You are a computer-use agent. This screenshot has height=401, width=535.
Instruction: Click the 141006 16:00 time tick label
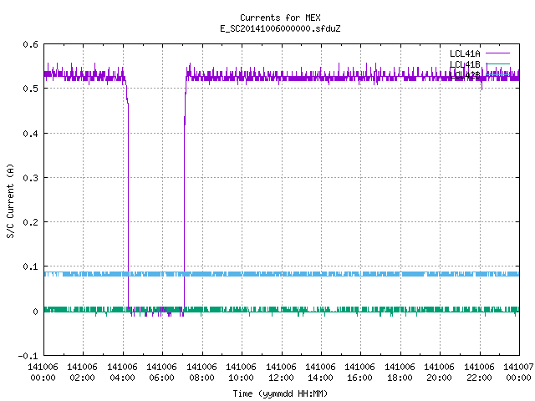tap(360, 373)
